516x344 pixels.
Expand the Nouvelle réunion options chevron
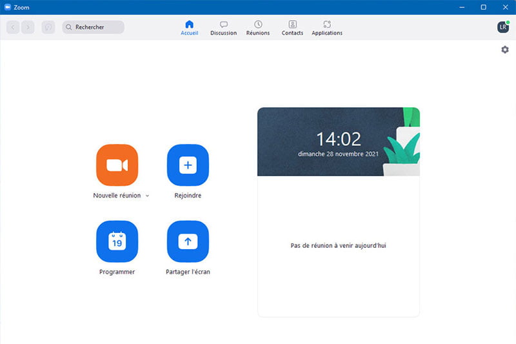pos(148,196)
